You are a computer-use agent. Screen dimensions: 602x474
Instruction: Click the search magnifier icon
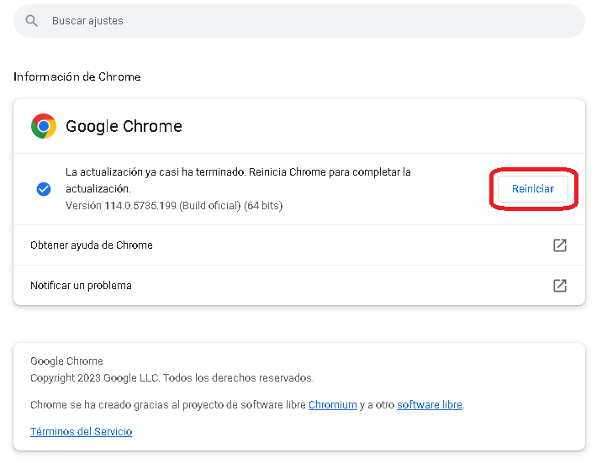click(31, 21)
